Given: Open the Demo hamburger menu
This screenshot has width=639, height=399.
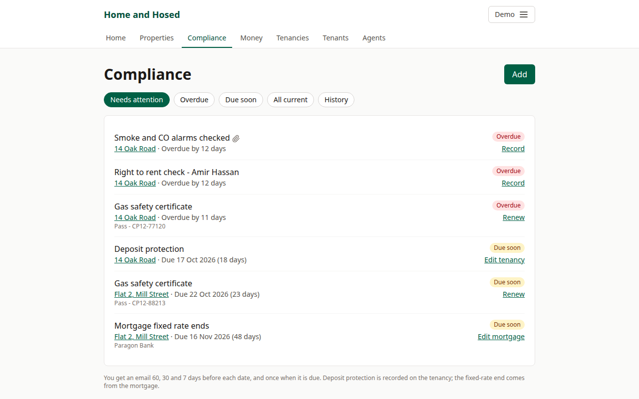Looking at the screenshot, I should click(511, 14).
